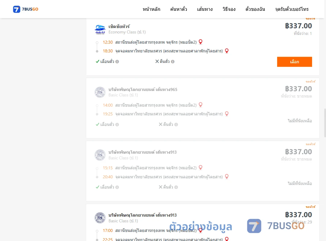Click the 7BUSGO logo in header

point(26,9)
